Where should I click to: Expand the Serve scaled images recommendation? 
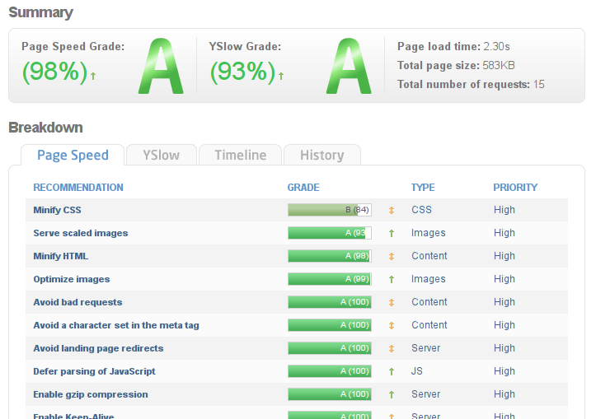click(x=81, y=233)
